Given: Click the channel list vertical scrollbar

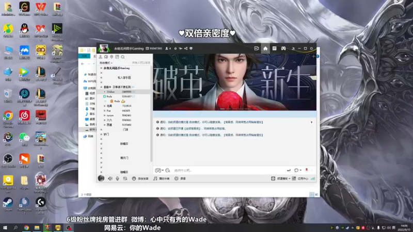Looking at the screenshot, I should pyautogui.click(x=151, y=113).
